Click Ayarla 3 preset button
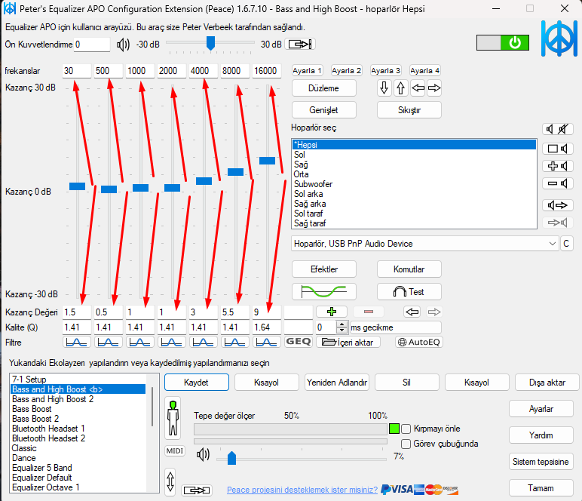 click(x=386, y=71)
